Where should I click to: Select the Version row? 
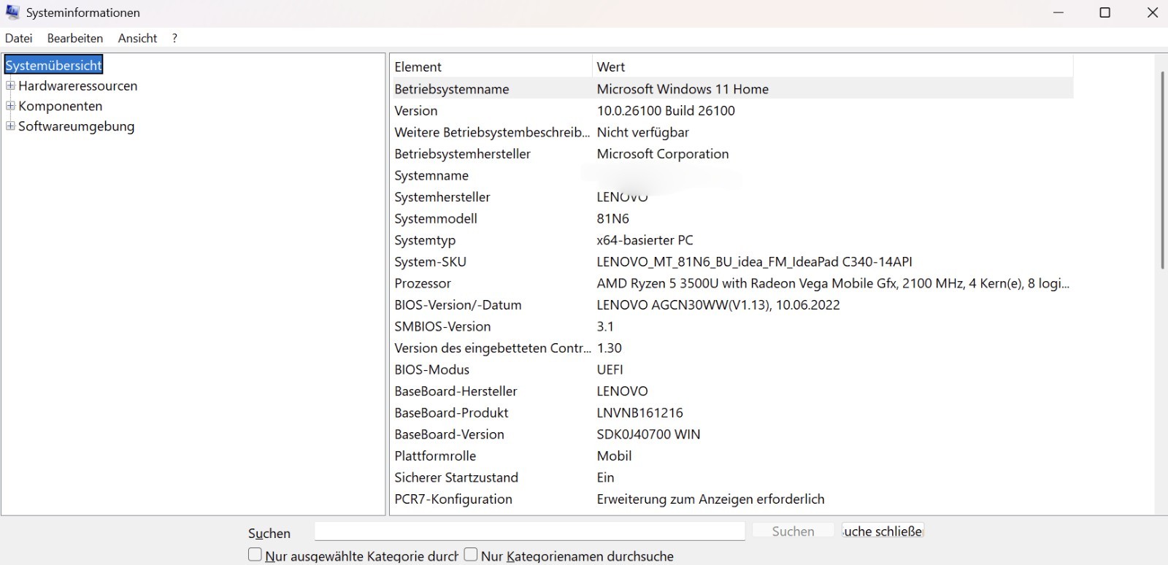(x=731, y=111)
